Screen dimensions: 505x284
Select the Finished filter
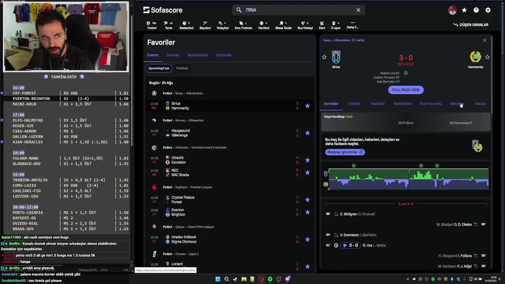[182, 68]
